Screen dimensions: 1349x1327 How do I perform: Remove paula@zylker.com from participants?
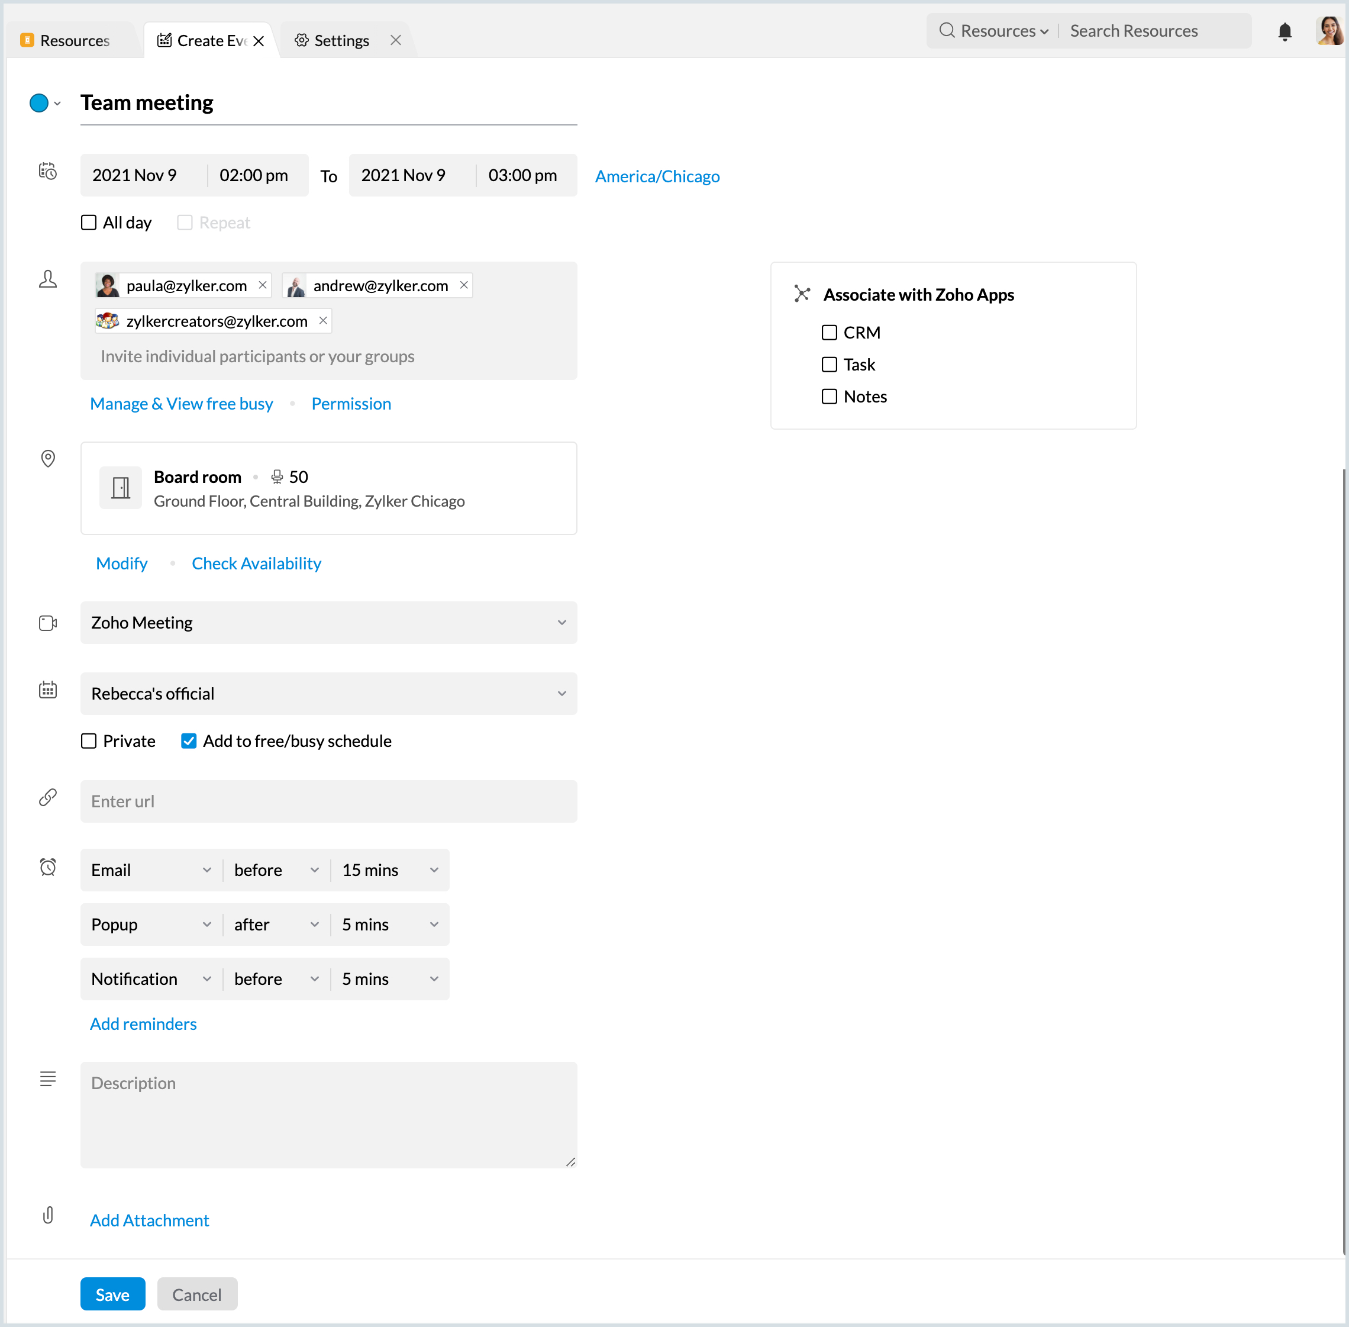pyautogui.click(x=263, y=285)
